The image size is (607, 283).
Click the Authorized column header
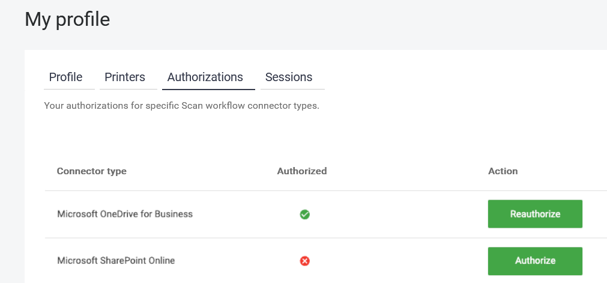(302, 171)
